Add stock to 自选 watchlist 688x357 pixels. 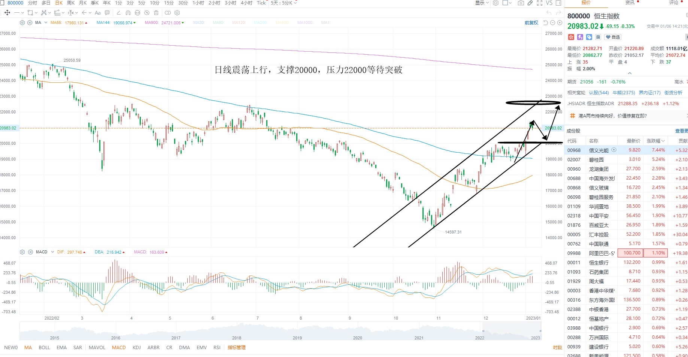pyautogui.click(x=613, y=37)
